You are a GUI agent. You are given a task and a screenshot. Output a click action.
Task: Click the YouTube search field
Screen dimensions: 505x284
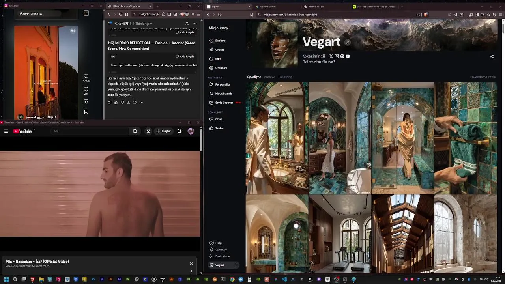tap(90, 131)
